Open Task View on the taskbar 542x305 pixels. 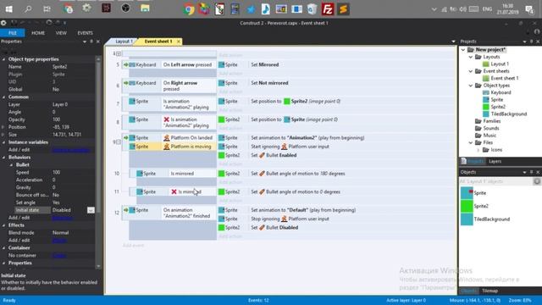point(47,9)
